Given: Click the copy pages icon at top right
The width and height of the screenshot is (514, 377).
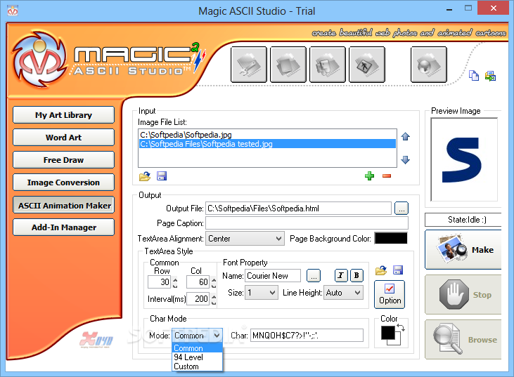Looking at the screenshot, I should coord(474,76).
